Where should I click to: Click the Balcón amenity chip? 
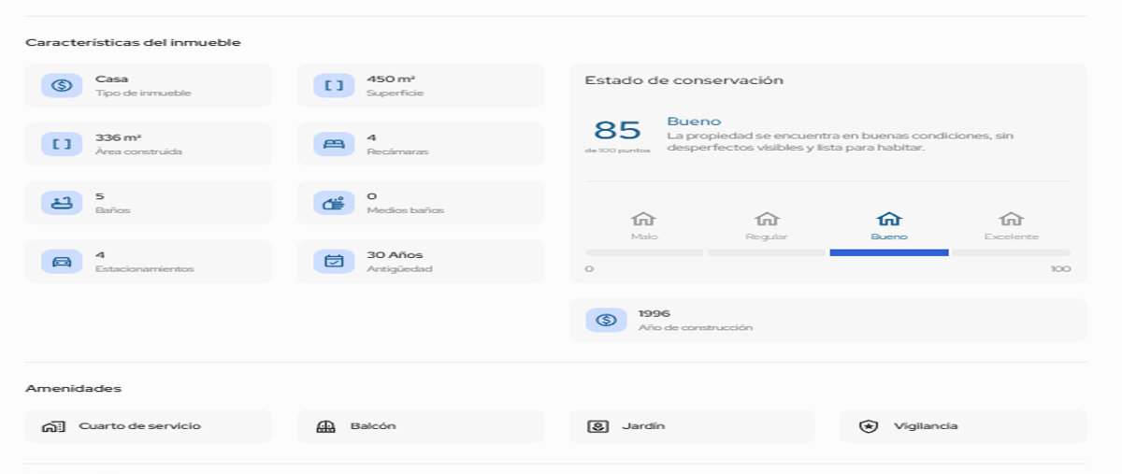pos(420,426)
